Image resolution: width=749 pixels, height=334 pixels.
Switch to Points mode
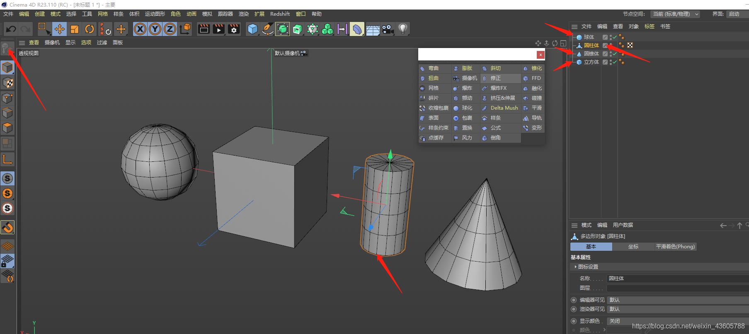coord(7,98)
